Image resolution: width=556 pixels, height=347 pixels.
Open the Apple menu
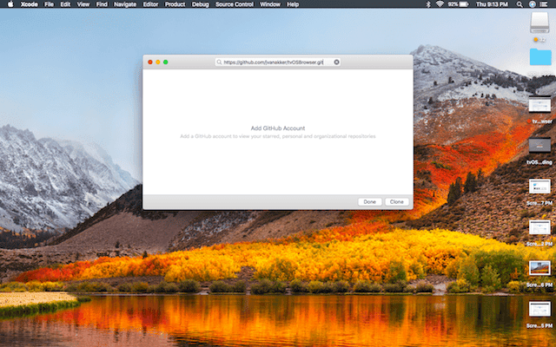coord(7,4)
